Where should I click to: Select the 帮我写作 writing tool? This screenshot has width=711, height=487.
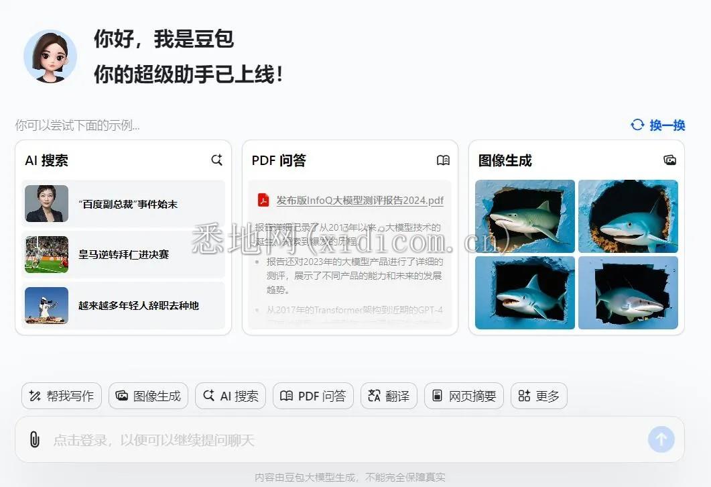coord(61,396)
